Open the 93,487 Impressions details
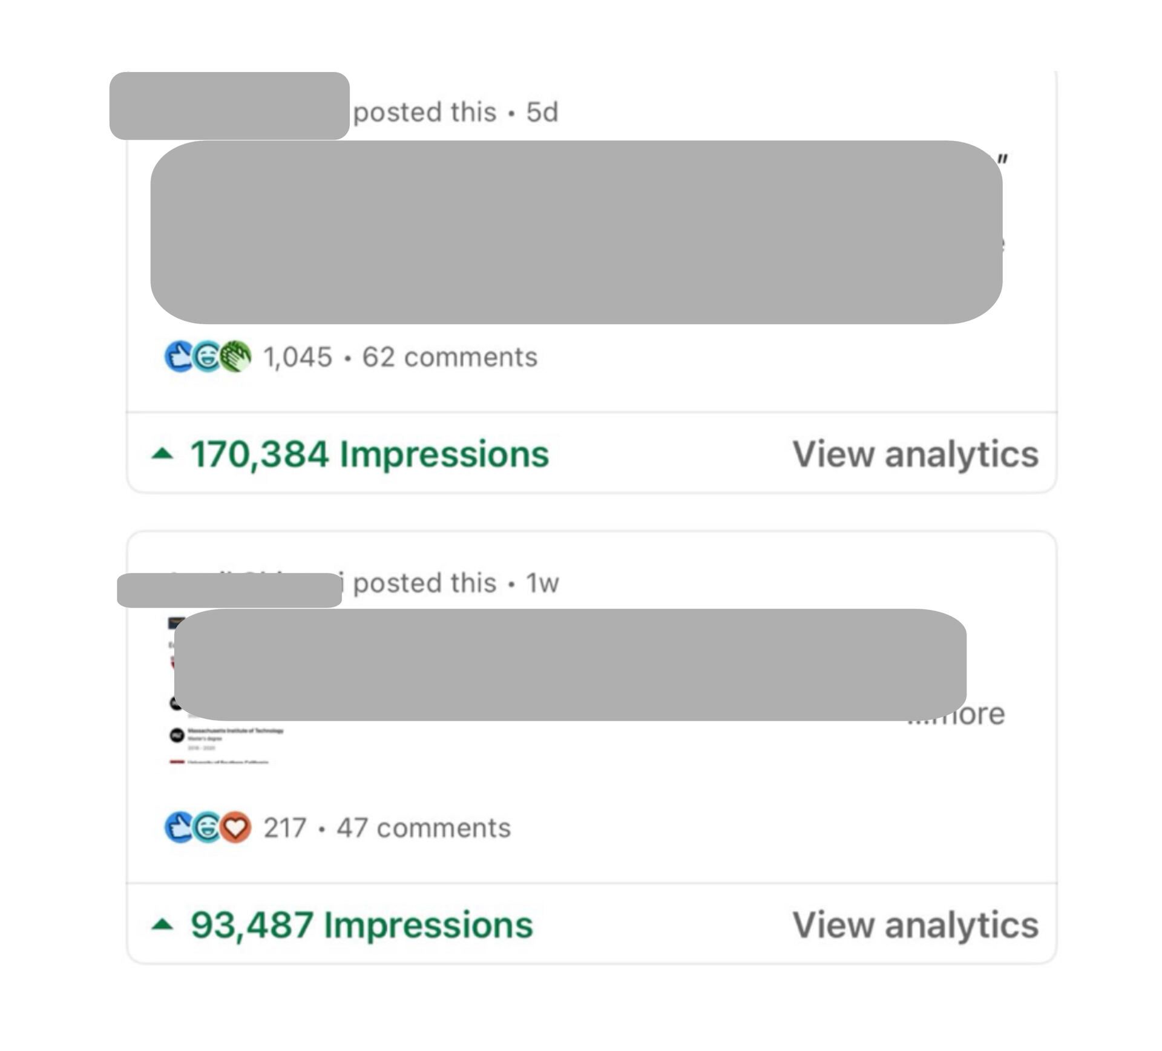Image resolution: width=1162 pixels, height=1051 pixels. click(361, 925)
